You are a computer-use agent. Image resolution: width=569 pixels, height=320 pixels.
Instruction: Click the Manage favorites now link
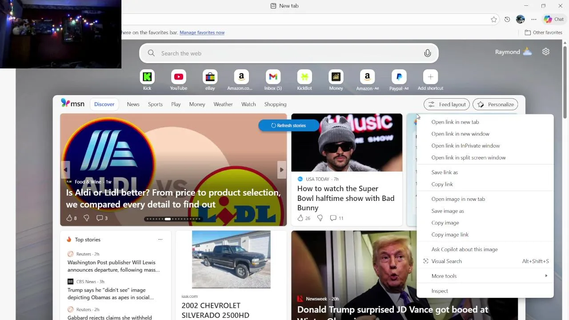click(202, 32)
